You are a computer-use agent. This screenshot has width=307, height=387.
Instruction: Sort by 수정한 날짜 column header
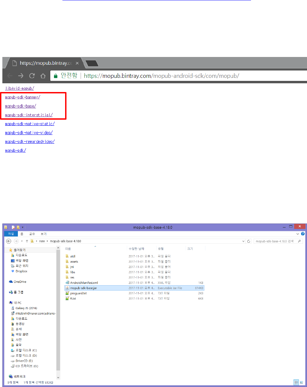(136, 249)
